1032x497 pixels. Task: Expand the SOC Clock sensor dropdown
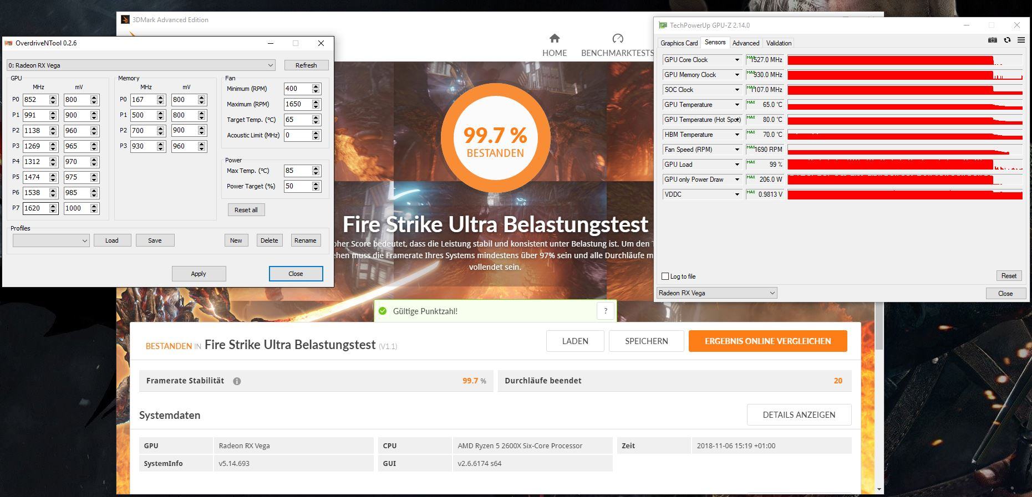click(x=737, y=90)
